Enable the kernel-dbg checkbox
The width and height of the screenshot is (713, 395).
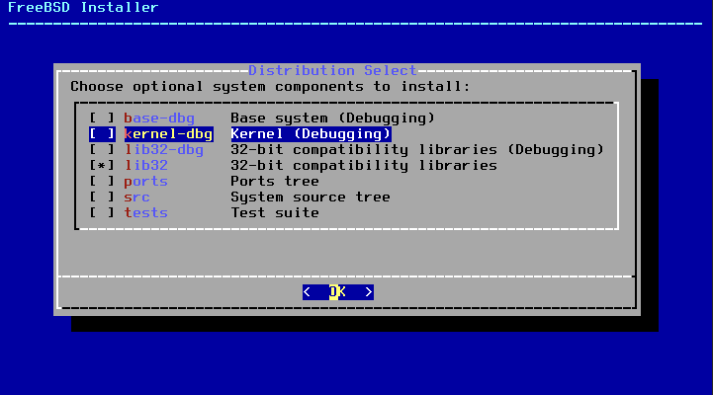(x=102, y=134)
